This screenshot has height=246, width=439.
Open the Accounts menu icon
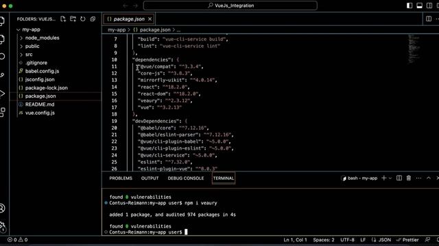tap(2, 208)
